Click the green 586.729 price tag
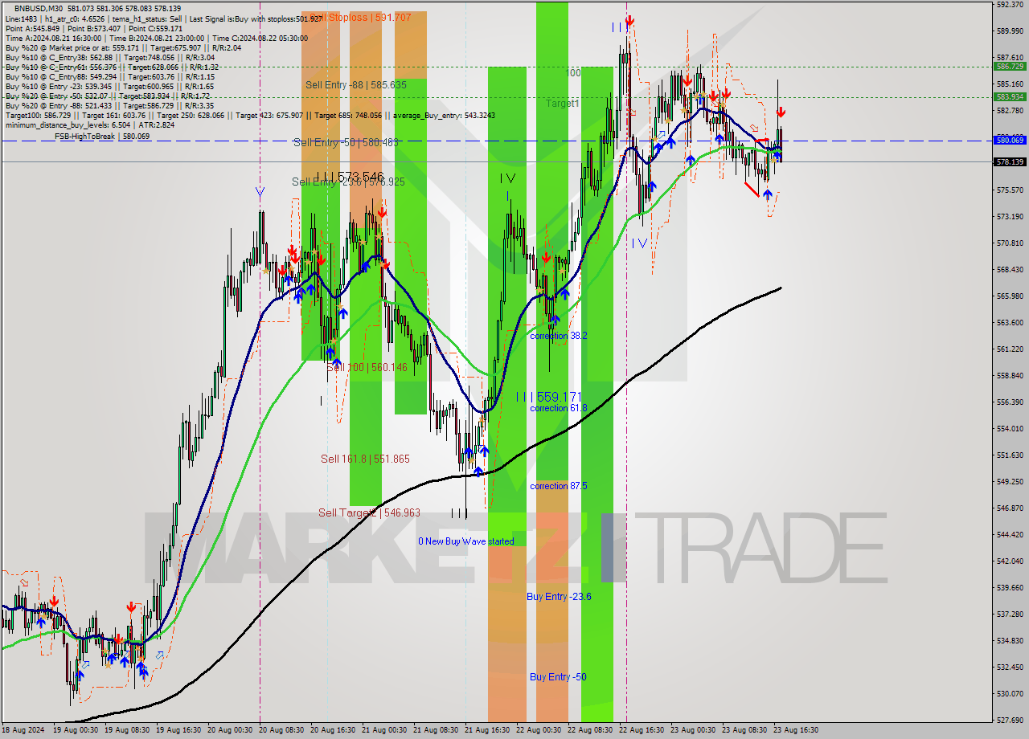1029x739 pixels. click(1010, 67)
